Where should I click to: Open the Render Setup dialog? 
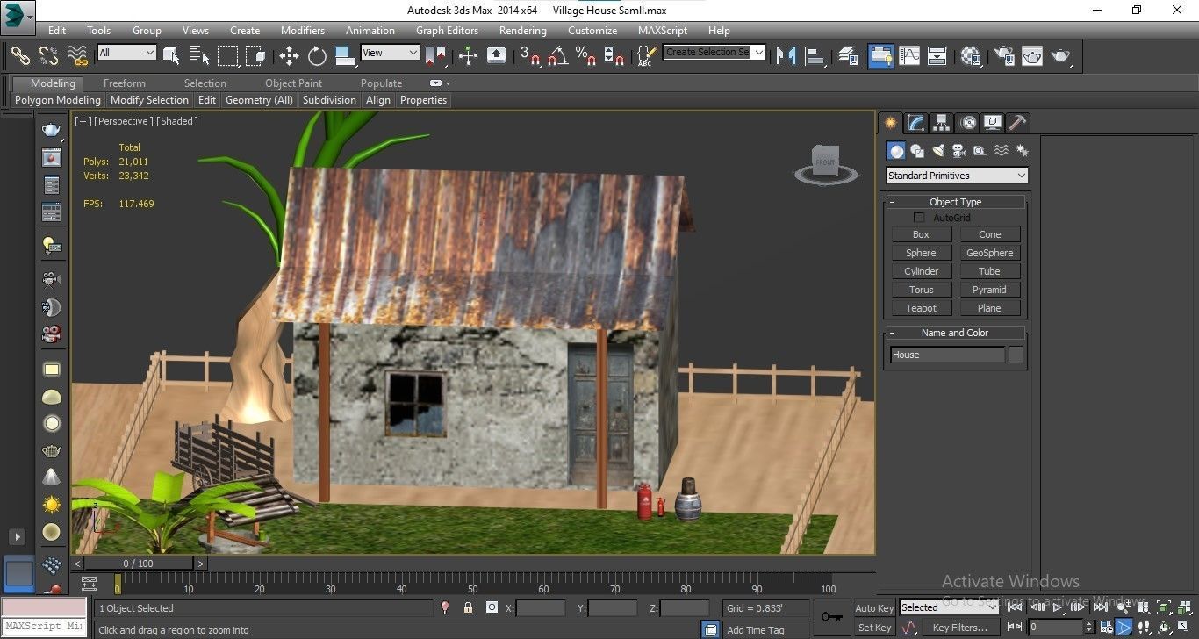[1002, 55]
